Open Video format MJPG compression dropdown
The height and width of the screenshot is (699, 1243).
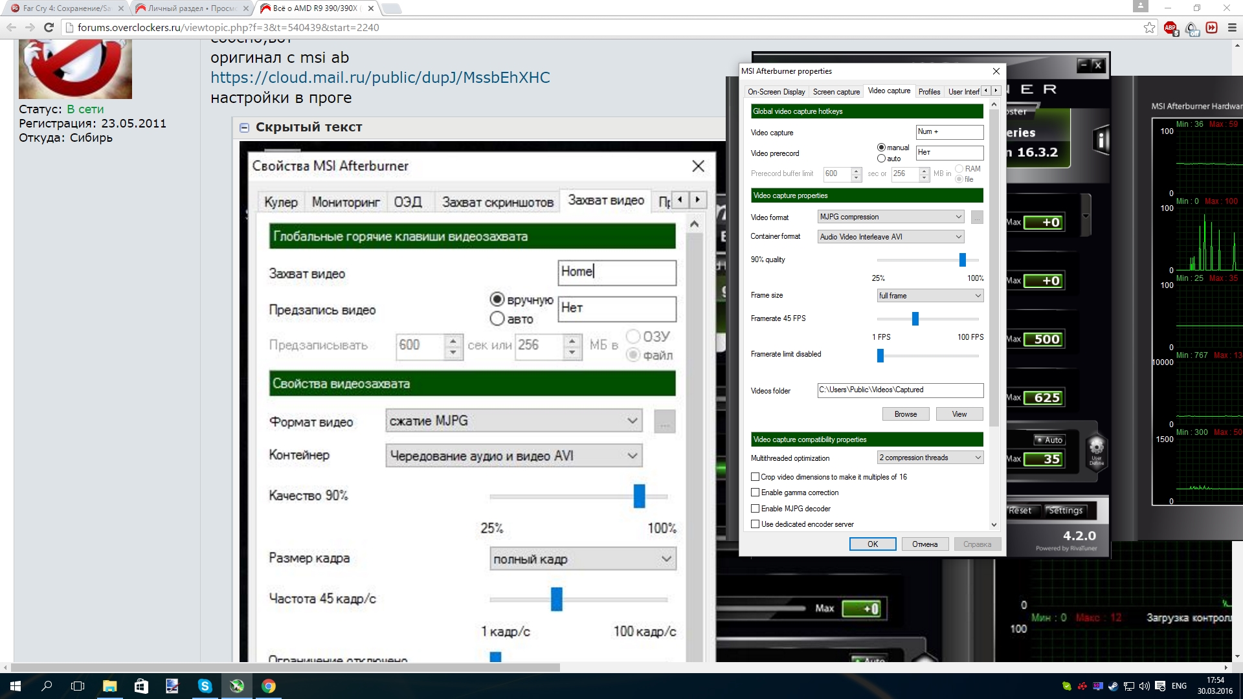[891, 217]
